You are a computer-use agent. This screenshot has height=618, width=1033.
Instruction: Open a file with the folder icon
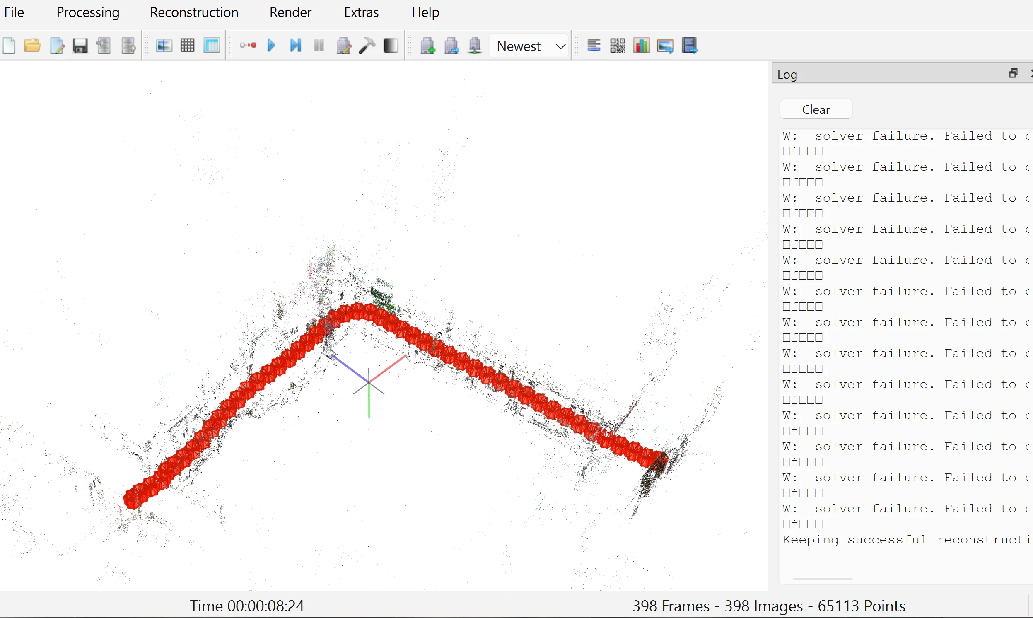click(32, 46)
